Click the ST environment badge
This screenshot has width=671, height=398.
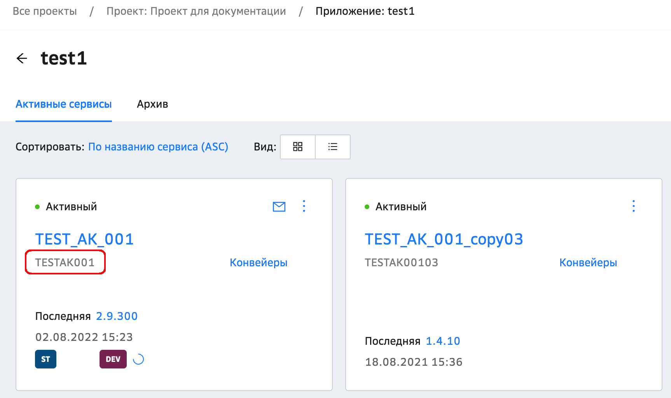pos(45,359)
